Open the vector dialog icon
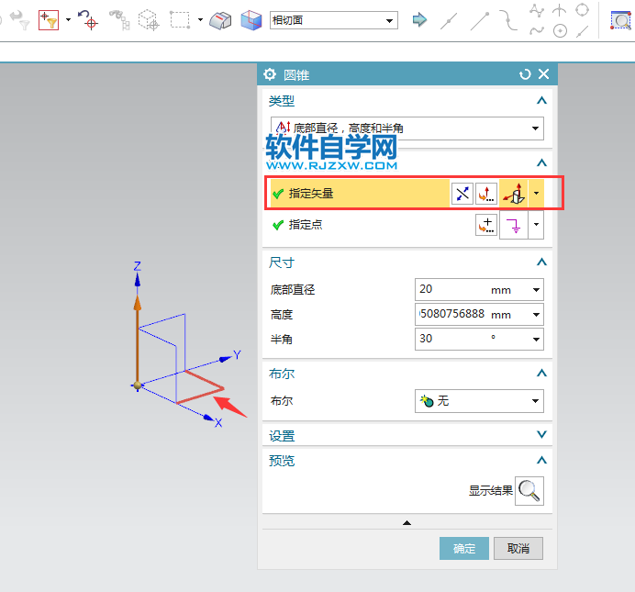Viewport: 635px width, 592px height. tap(486, 194)
